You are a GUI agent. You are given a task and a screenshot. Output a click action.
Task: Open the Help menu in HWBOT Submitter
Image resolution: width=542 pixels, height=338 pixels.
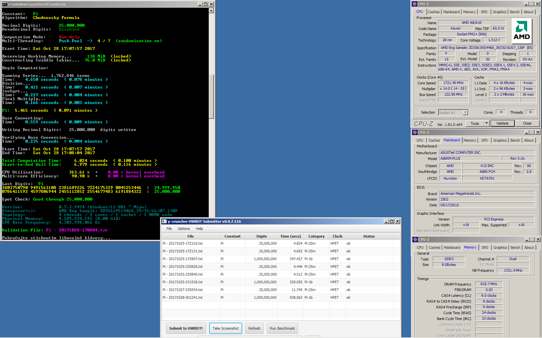(199, 229)
